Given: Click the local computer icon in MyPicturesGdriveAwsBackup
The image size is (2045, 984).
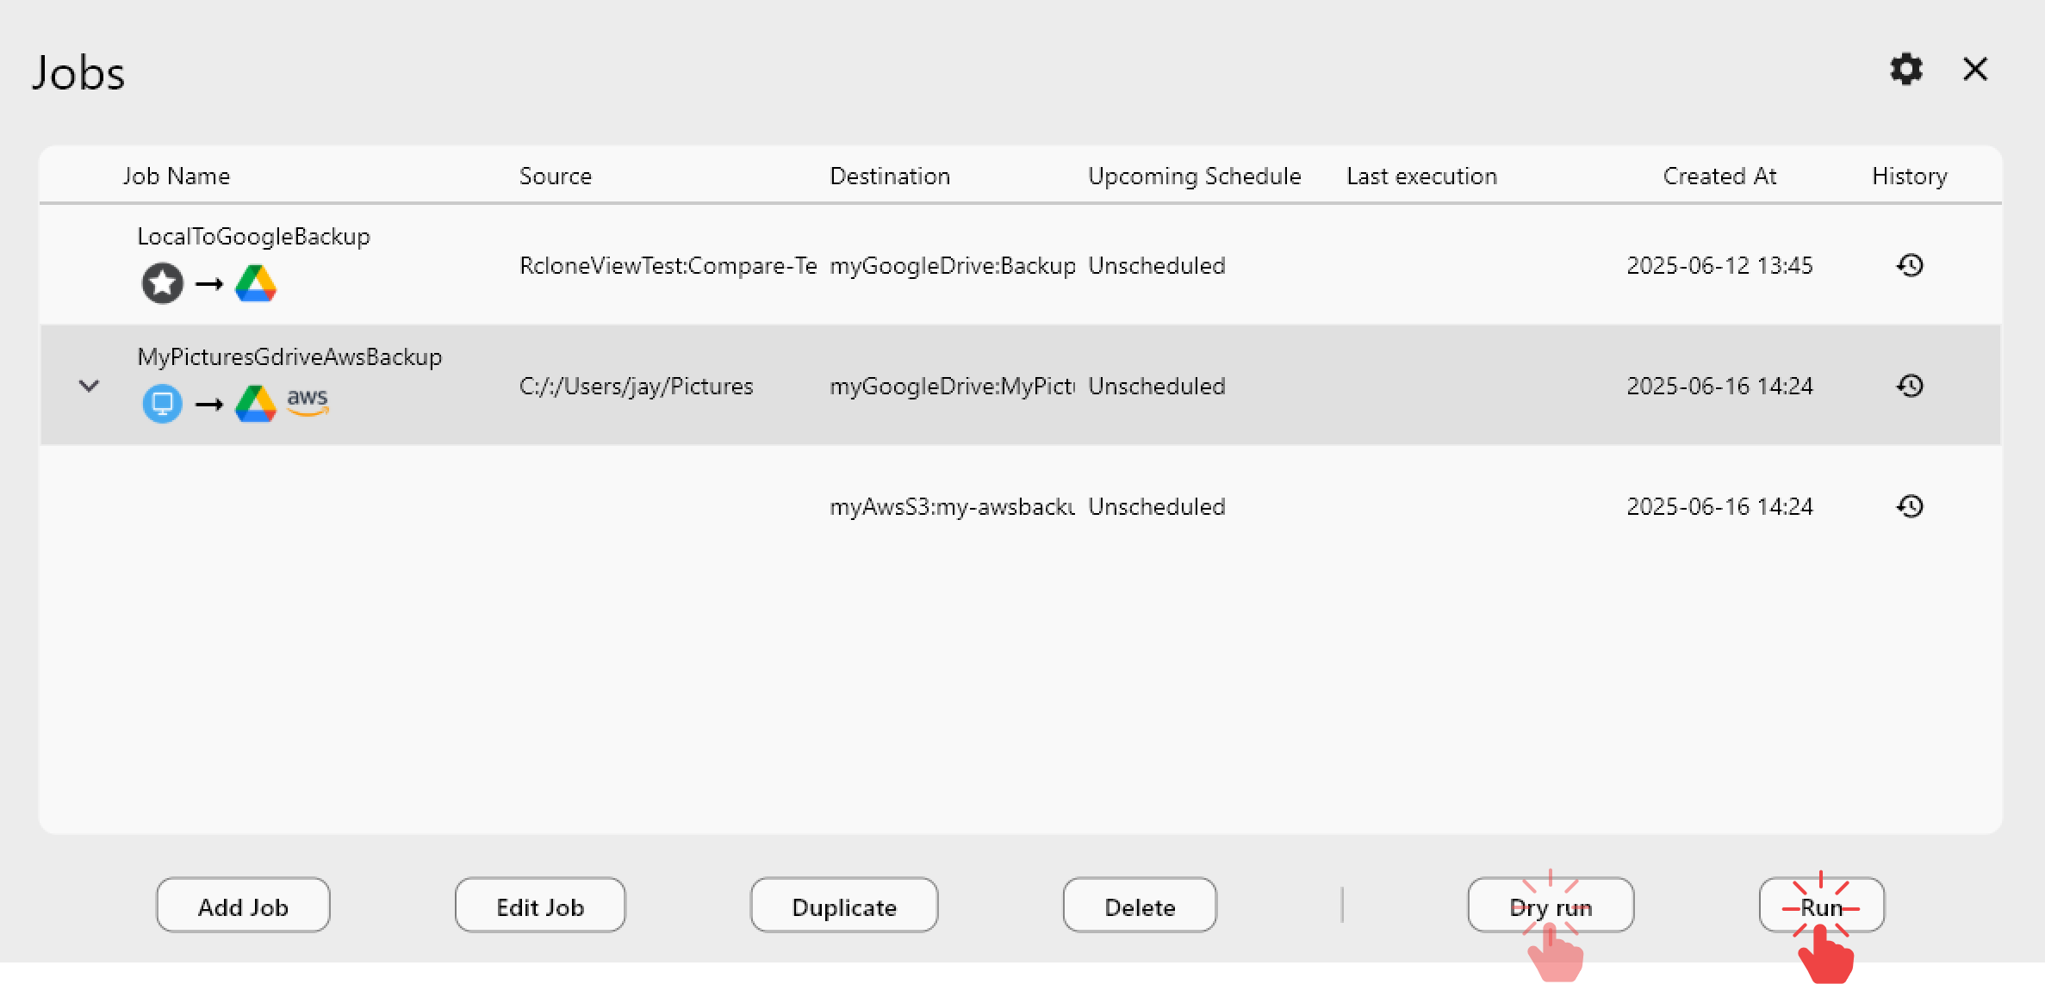Looking at the screenshot, I should (x=161, y=403).
